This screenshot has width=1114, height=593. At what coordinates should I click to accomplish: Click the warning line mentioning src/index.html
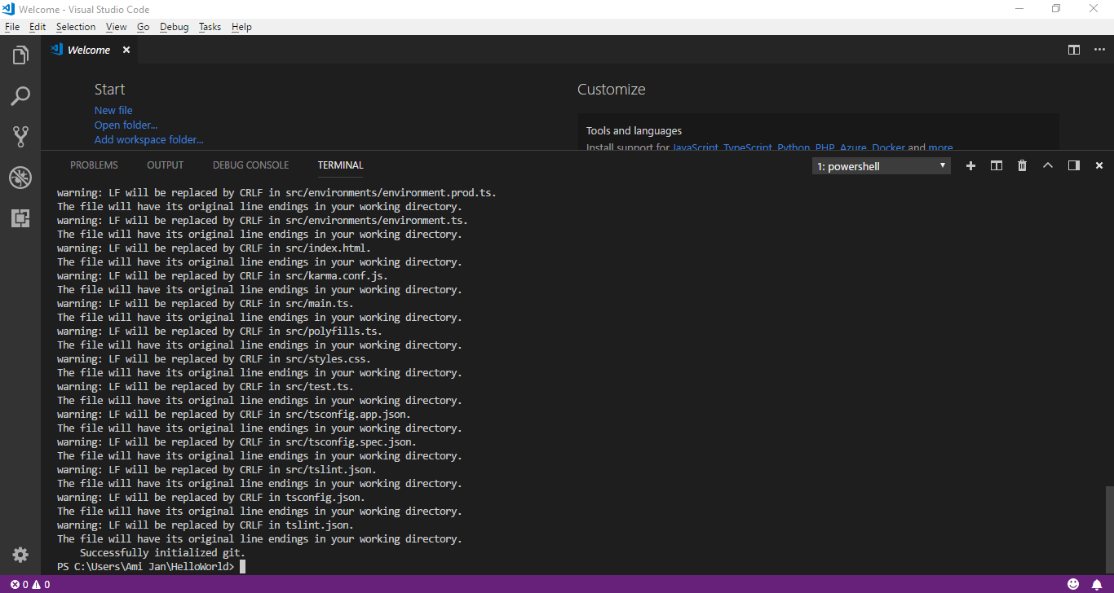(214, 248)
